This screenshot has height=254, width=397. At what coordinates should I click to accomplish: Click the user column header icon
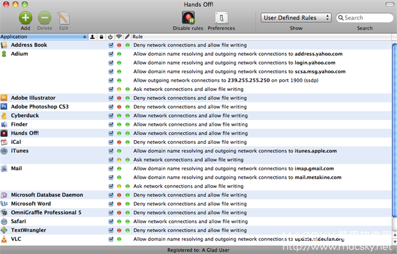pyautogui.click(x=92, y=37)
